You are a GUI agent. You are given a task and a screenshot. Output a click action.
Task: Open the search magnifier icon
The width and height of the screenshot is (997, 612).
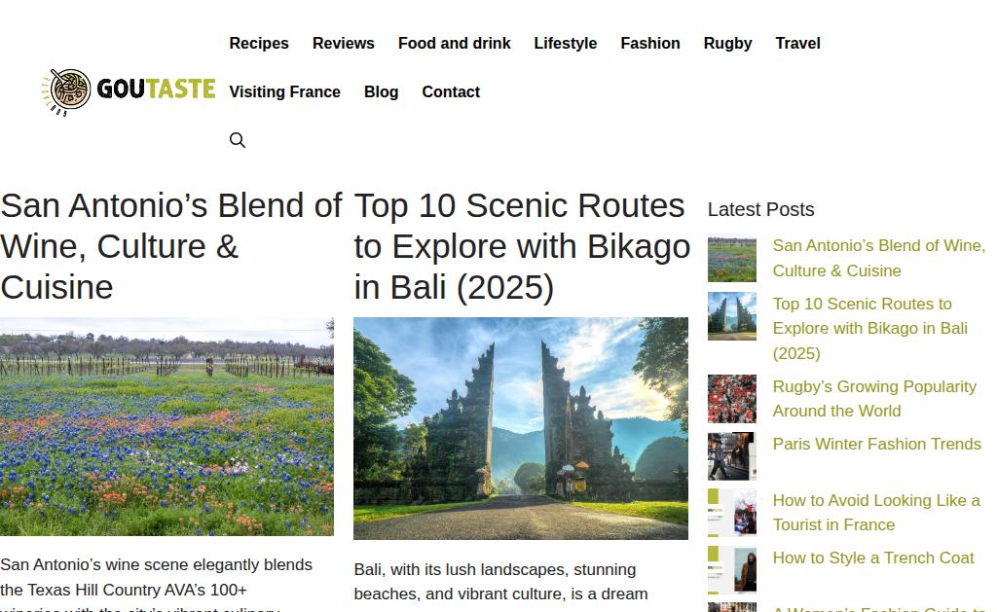[x=238, y=140]
